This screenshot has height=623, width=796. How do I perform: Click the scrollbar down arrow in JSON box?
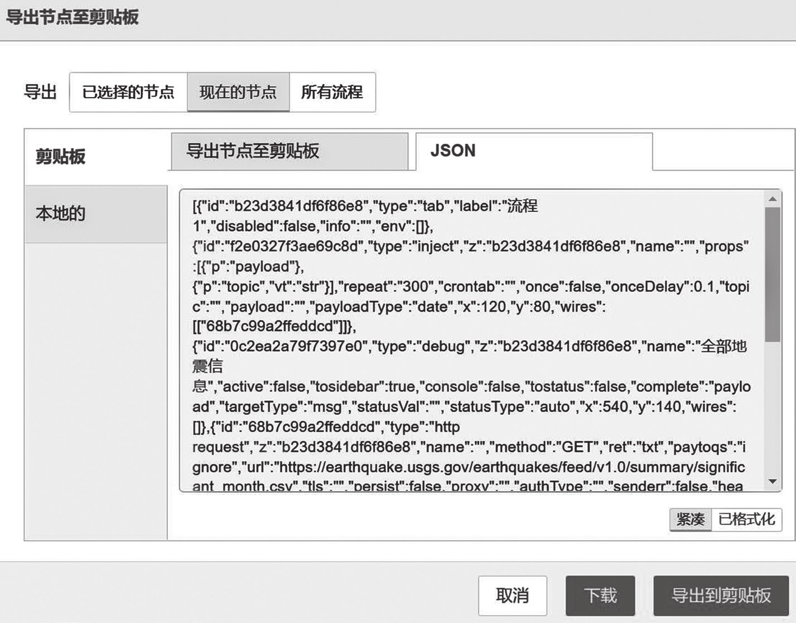(773, 482)
